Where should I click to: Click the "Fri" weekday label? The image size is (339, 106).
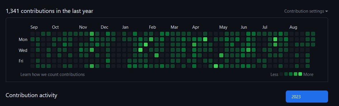pos(21,61)
